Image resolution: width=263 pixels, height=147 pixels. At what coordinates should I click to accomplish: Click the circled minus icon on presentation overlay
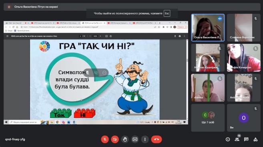coord(104,73)
